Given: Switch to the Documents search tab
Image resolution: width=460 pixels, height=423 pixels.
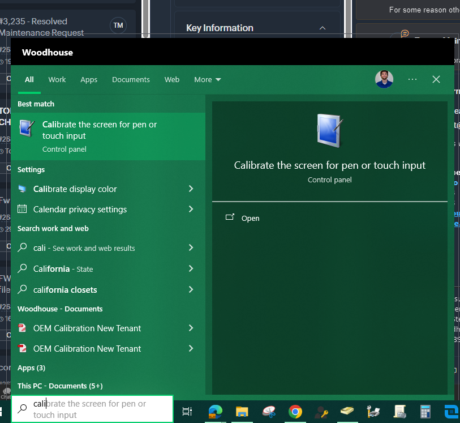Looking at the screenshot, I should [131, 79].
